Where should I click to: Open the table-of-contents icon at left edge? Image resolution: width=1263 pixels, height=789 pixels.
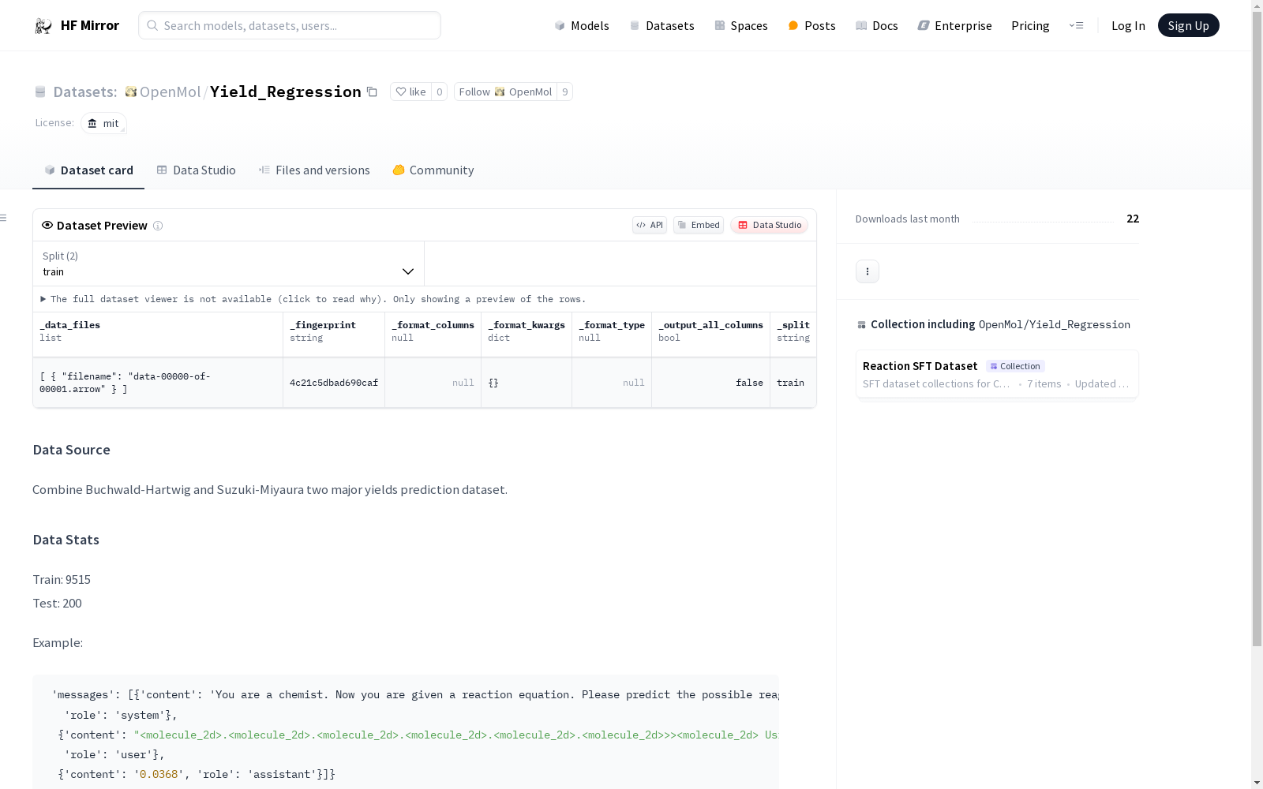pos(3,218)
